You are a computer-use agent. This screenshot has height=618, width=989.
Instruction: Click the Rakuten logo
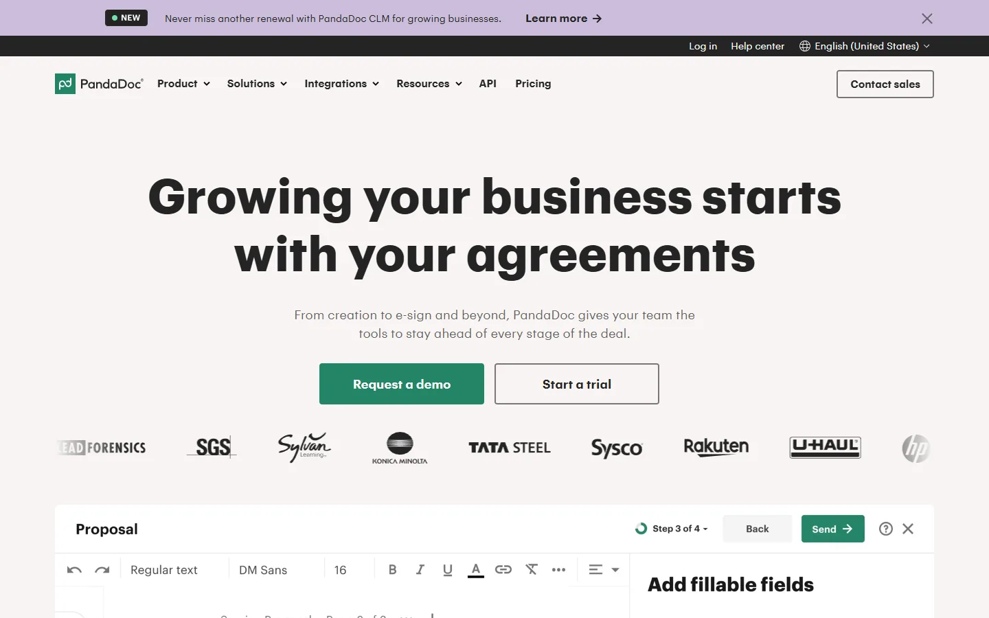point(716,447)
